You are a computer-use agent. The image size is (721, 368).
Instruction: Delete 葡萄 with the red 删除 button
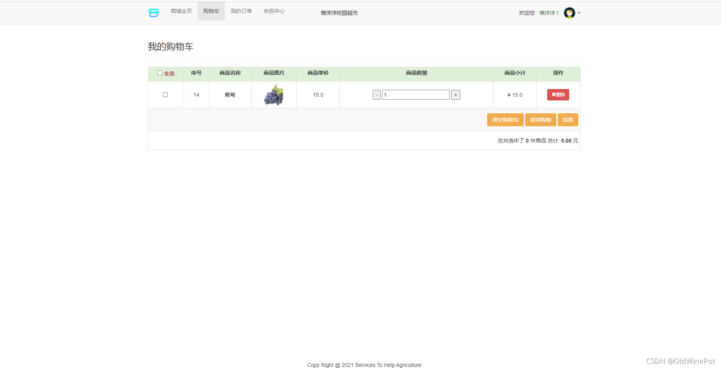pyautogui.click(x=558, y=95)
